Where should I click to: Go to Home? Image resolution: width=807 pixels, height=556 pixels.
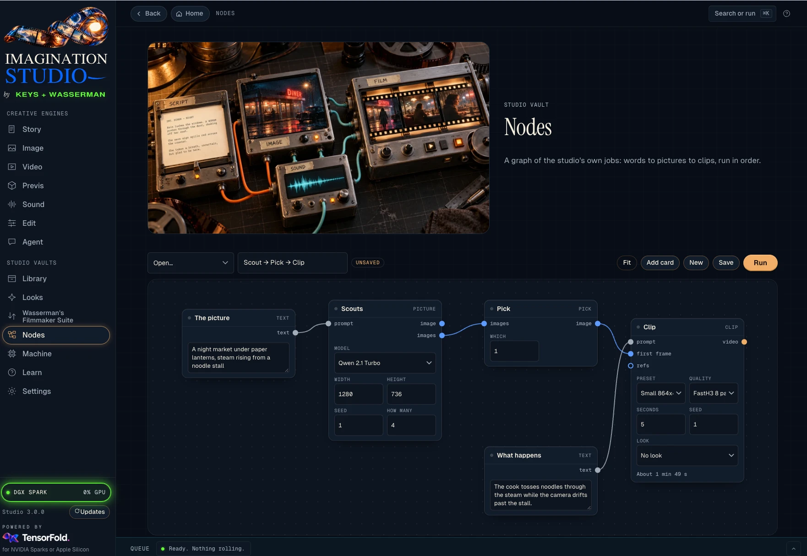pos(190,14)
